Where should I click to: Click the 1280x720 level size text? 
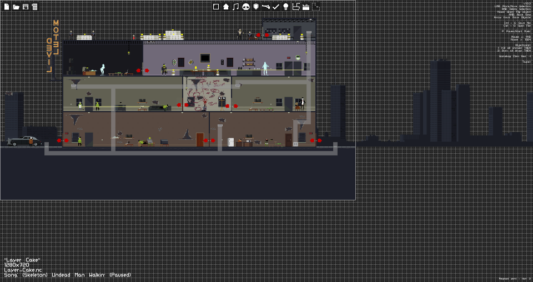tap(16, 265)
